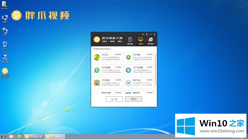
Task: Click the software list vertical scrollbar
Action: (x=156, y=70)
